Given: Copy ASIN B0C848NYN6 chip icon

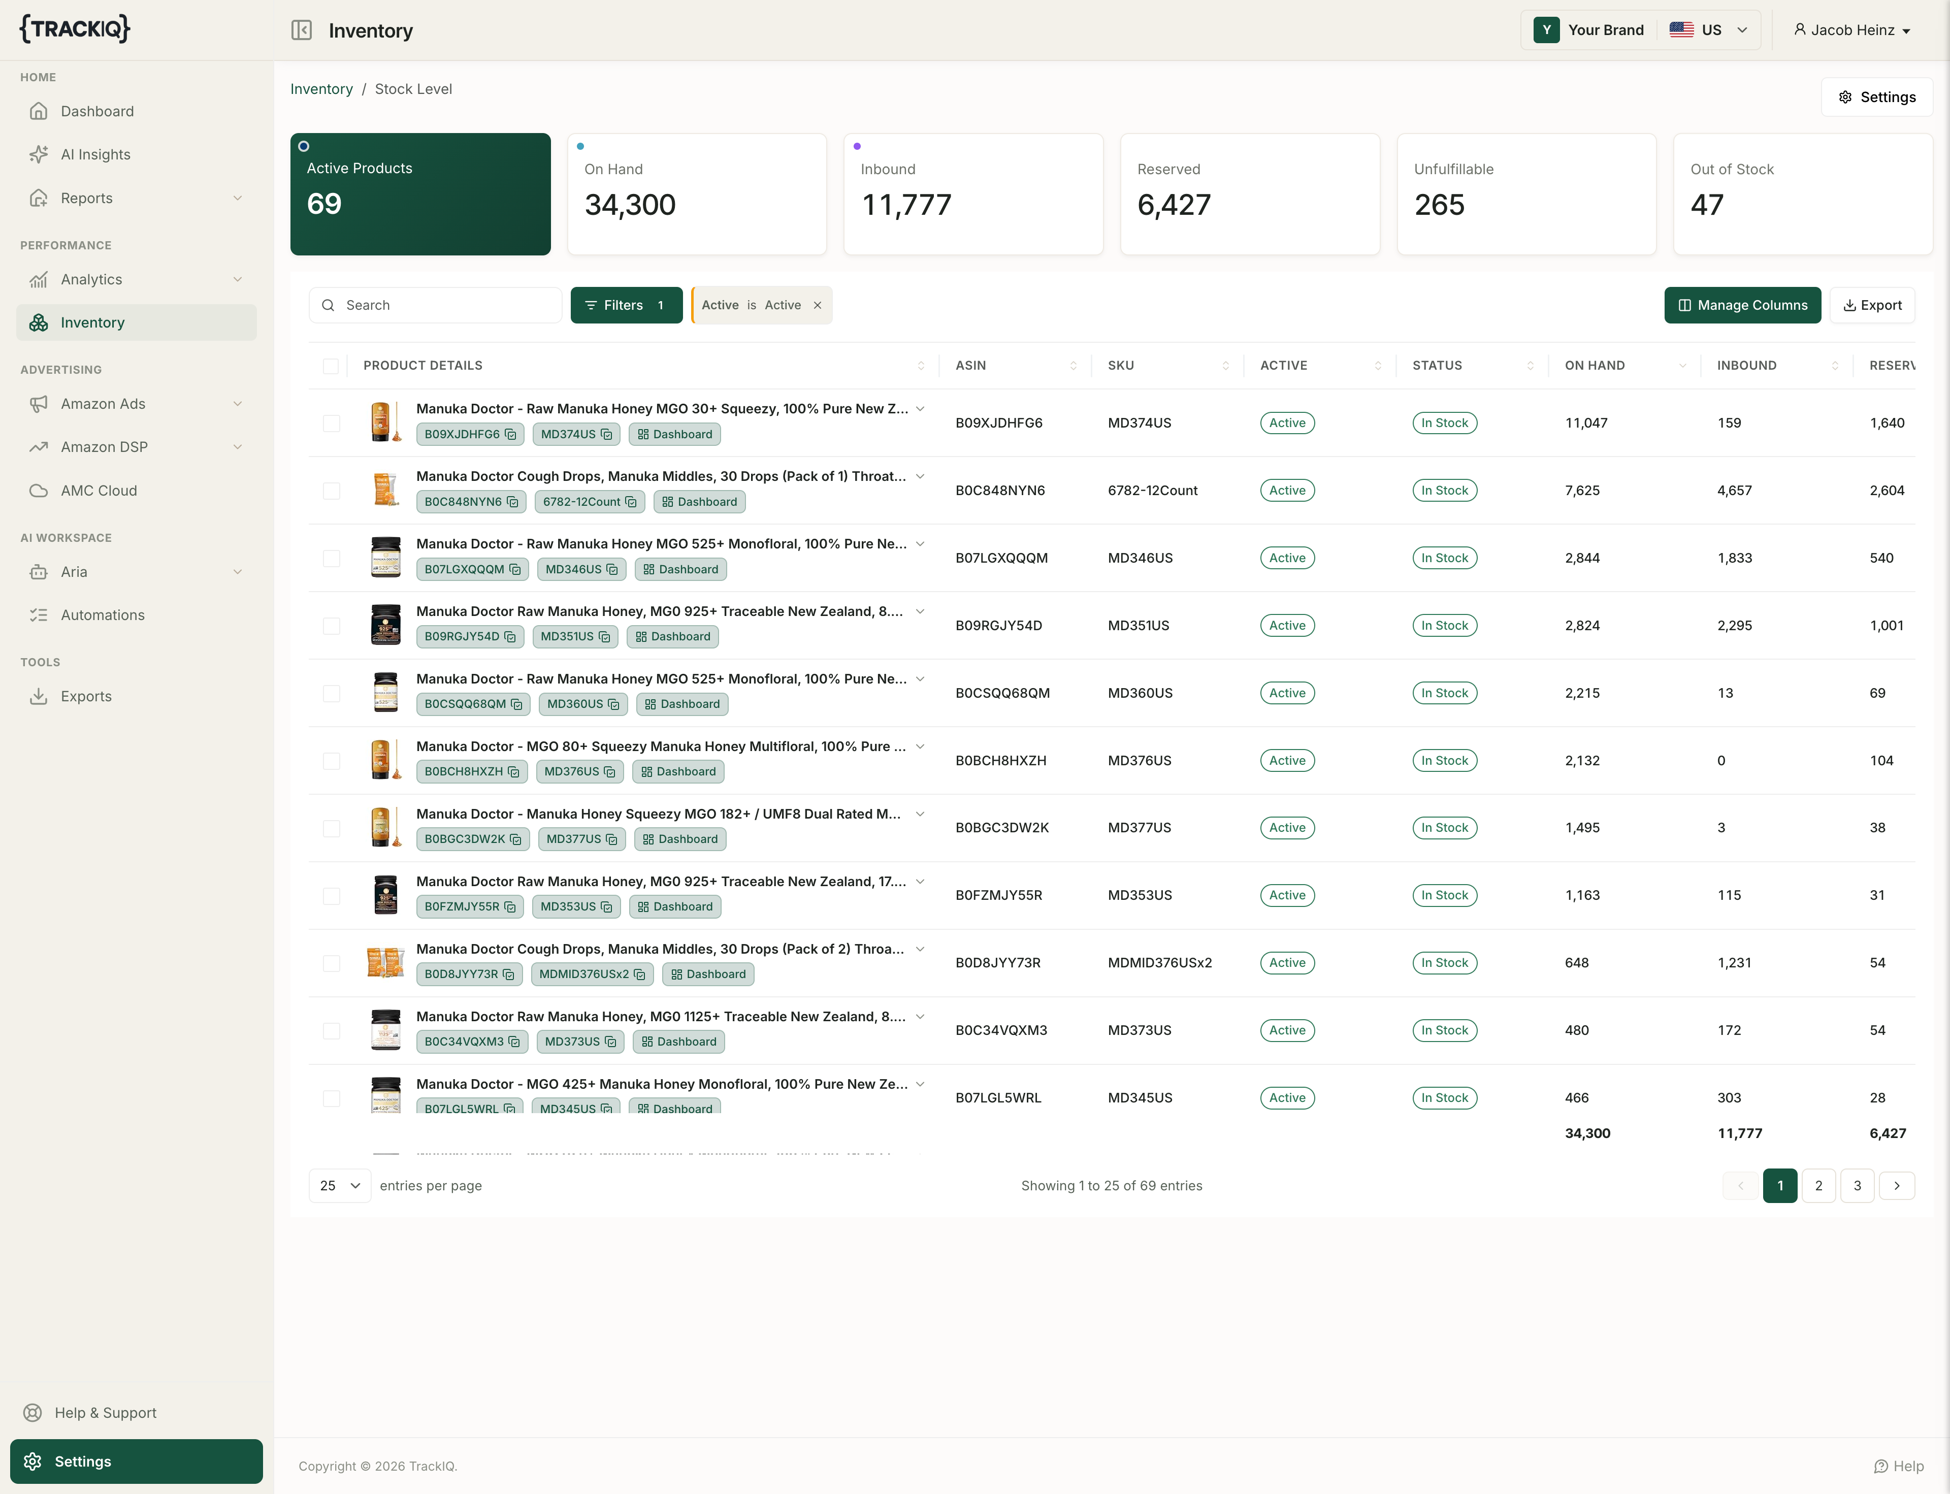Looking at the screenshot, I should pyautogui.click(x=512, y=502).
